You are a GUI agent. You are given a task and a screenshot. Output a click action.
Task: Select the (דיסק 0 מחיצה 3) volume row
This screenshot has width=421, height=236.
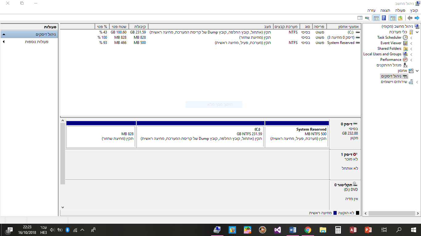point(210,37)
